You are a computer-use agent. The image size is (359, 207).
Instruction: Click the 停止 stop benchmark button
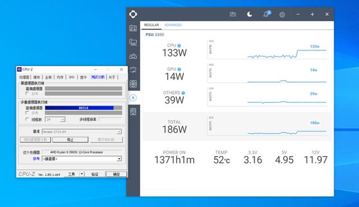coord(70,139)
